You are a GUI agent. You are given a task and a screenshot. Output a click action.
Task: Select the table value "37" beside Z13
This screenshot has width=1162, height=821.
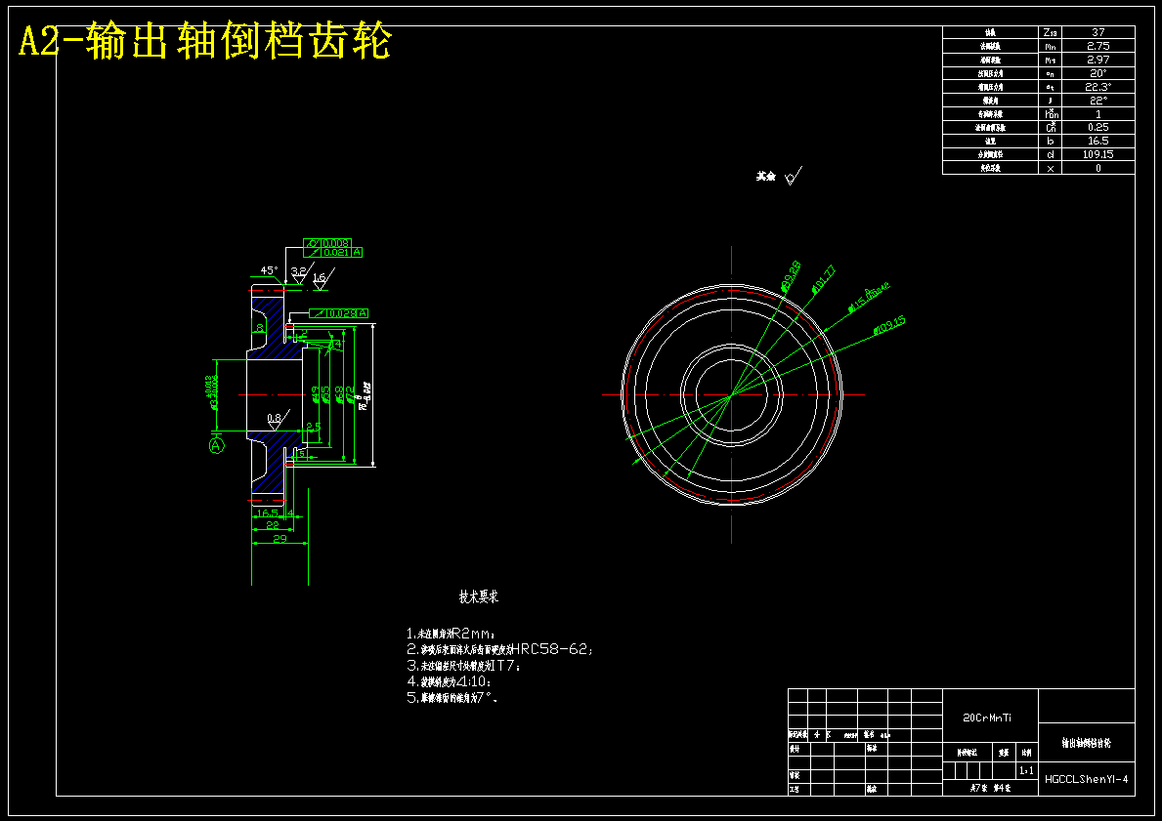click(1098, 32)
